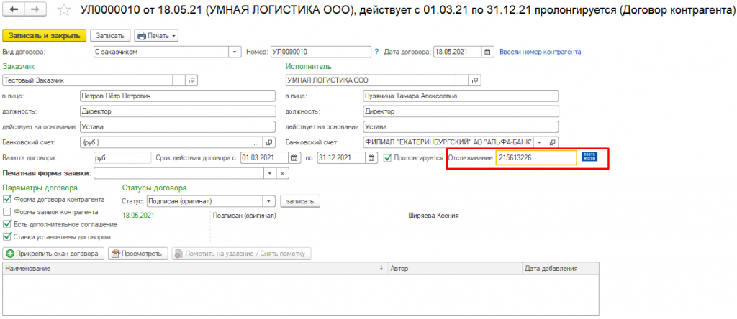737x319 pixels.
Task: Click executor действует на основании field
Action: pyautogui.click(x=461, y=126)
